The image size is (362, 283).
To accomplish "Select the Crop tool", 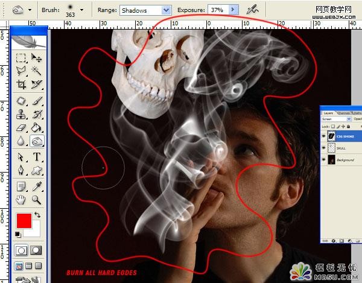I will (21, 84).
